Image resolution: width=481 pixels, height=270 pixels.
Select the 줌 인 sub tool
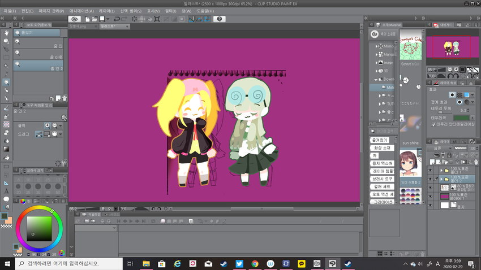38,43
